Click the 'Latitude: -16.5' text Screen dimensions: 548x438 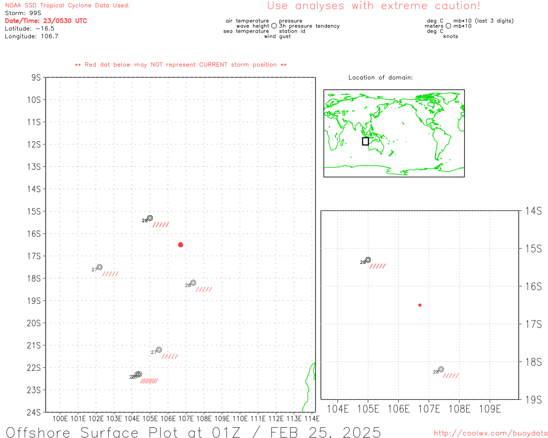tap(30, 29)
